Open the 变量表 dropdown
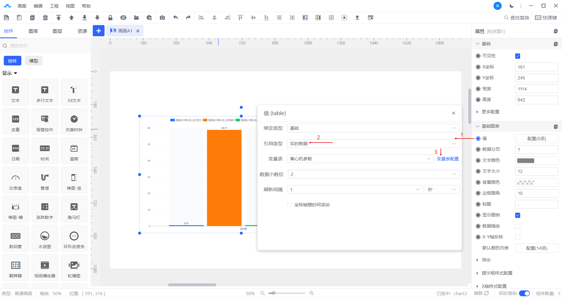Viewport: 562px width, 298px height. 360,159
